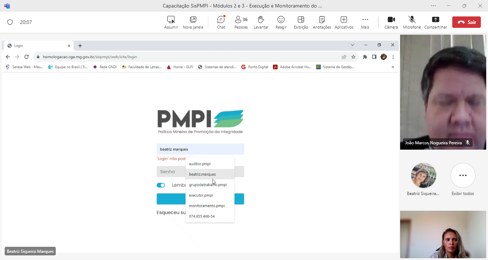Bookmark page with star icon
488x260 pixels.
(353, 57)
